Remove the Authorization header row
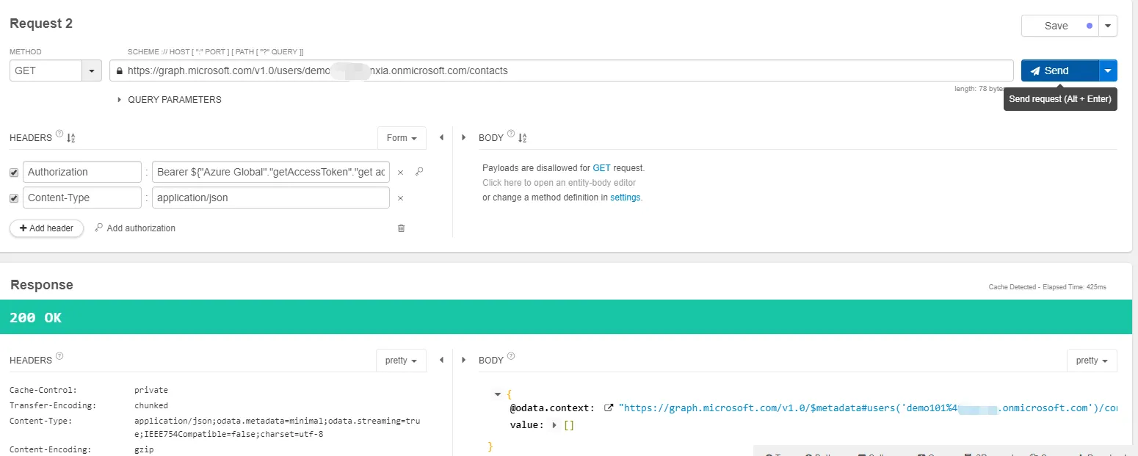The height and width of the screenshot is (456, 1138). (400, 173)
